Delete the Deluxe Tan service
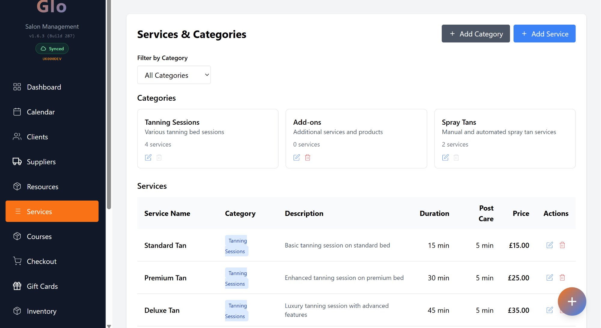Image resolution: width=601 pixels, height=328 pixels. pos(562,310)
